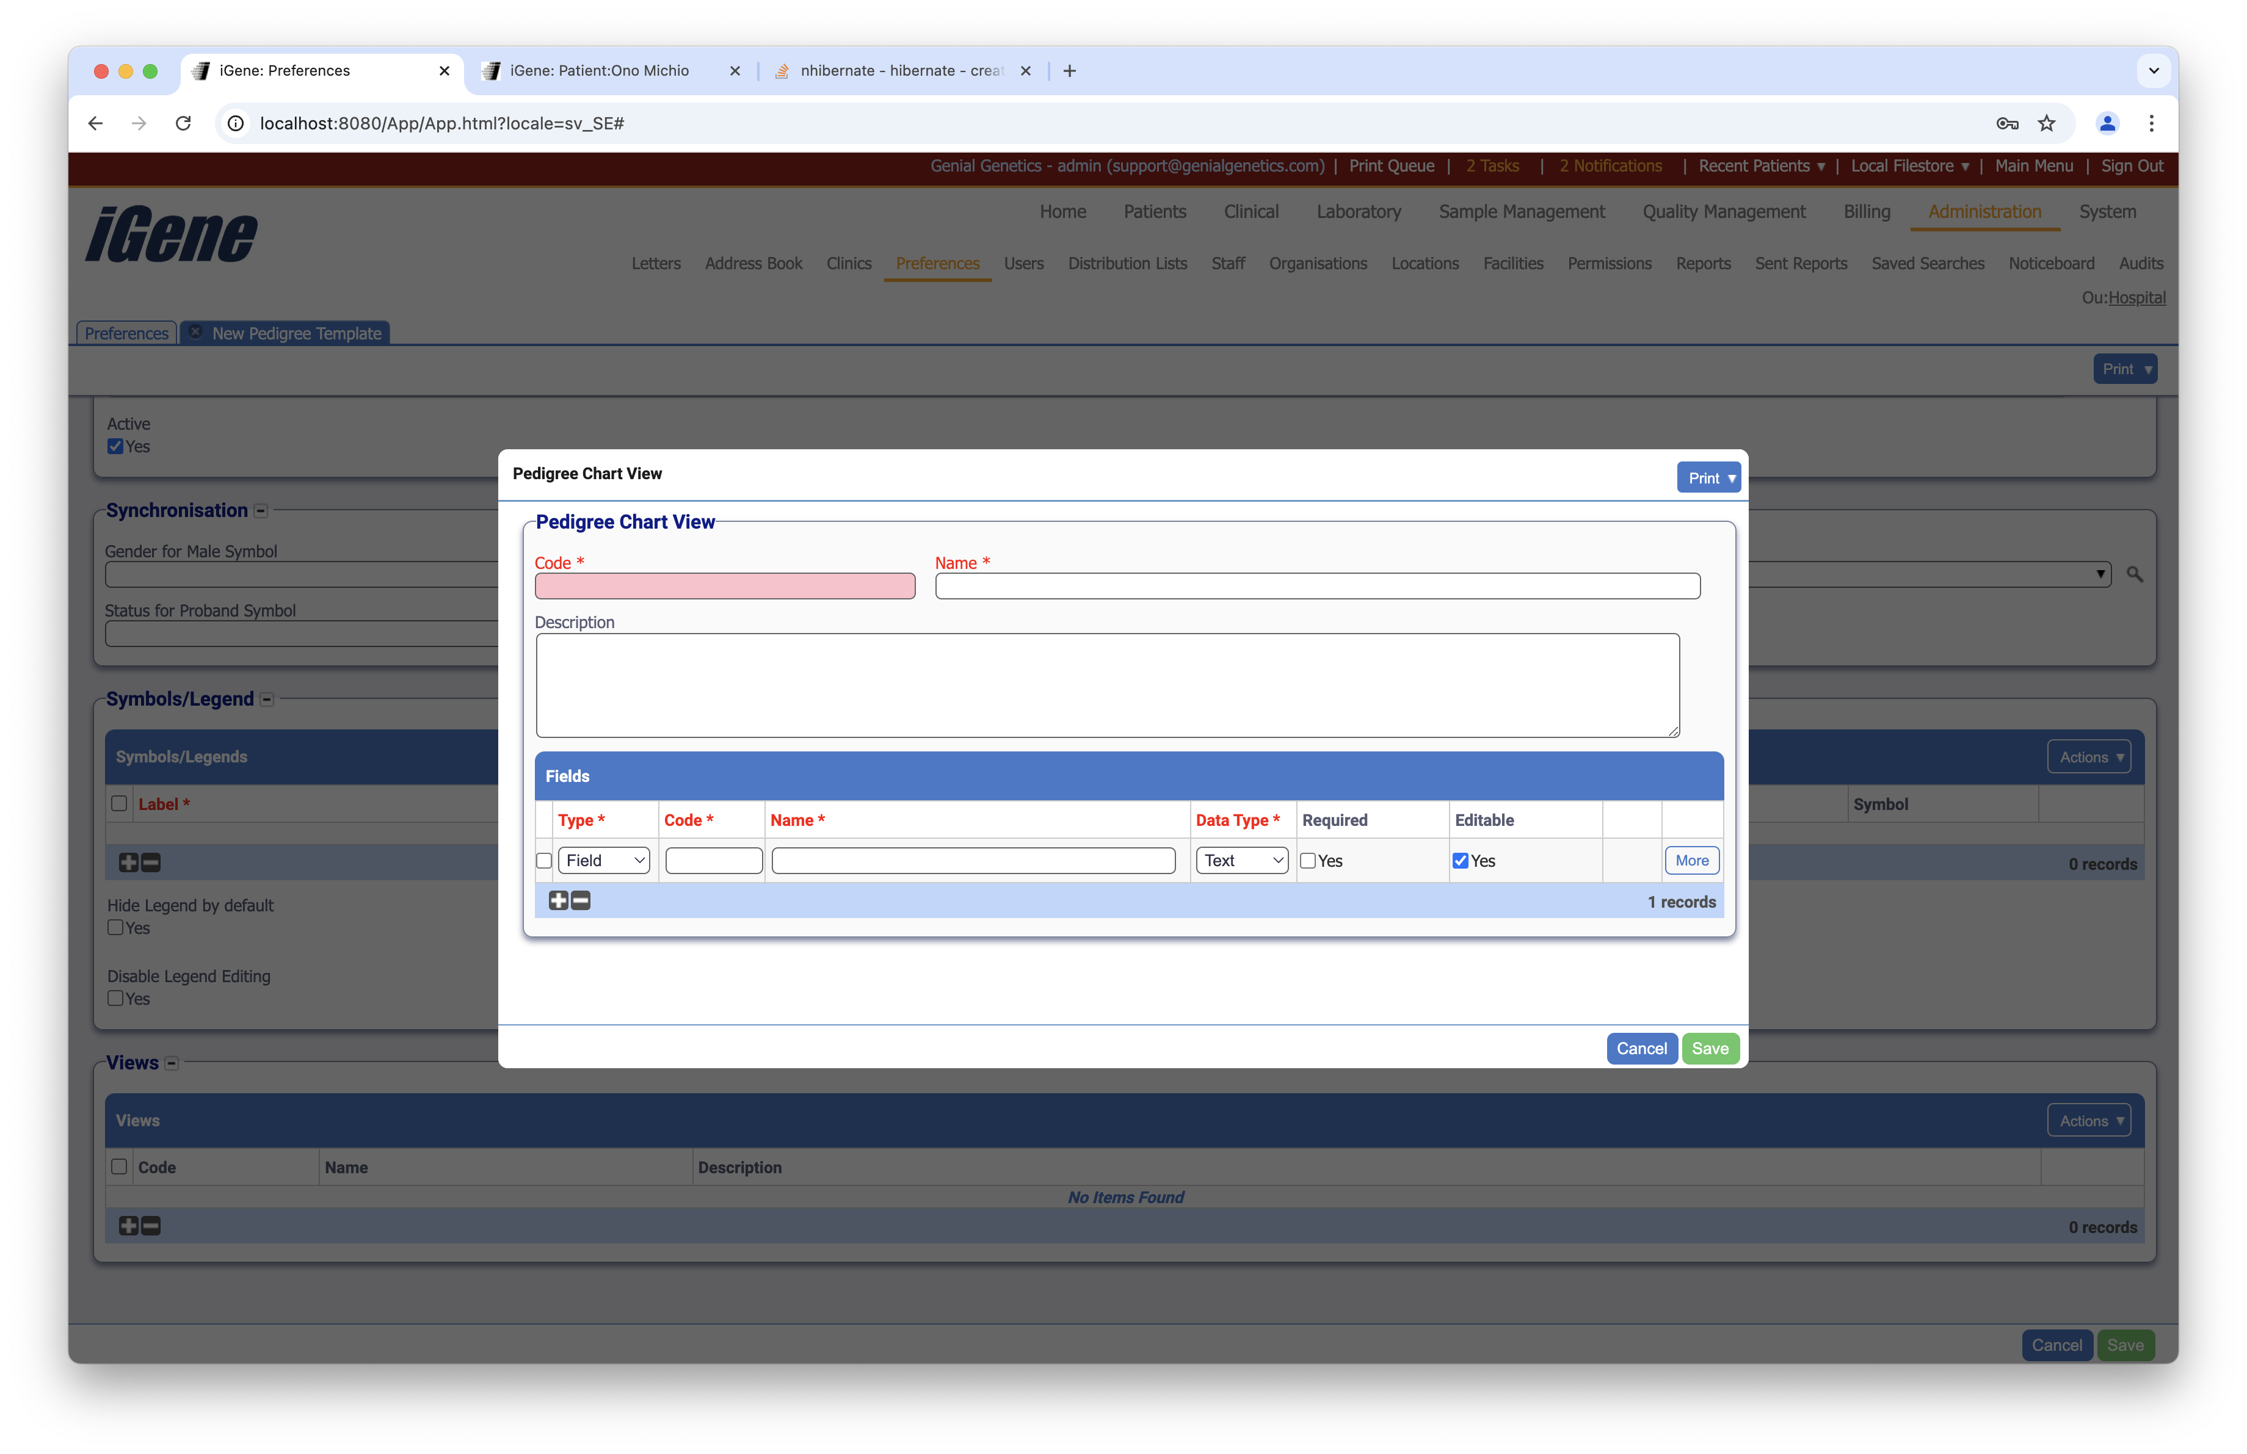
Task: Bookmark page with star icon
Action: point(2047,123)
